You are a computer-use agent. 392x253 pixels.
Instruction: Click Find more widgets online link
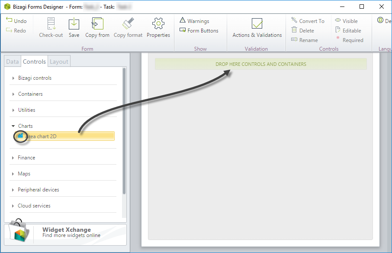tap(71, 235)
